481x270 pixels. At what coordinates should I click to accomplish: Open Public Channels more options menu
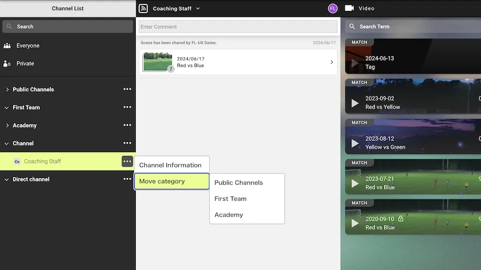point(127,89)
